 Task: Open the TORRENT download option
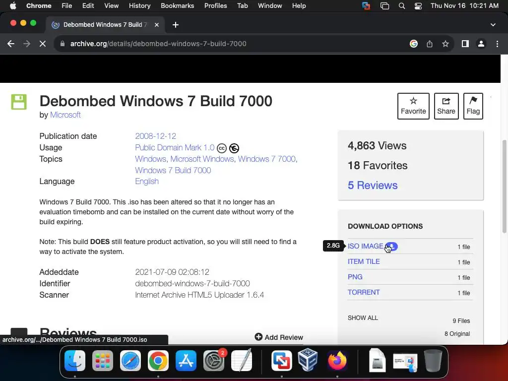(x=364, y=292)
